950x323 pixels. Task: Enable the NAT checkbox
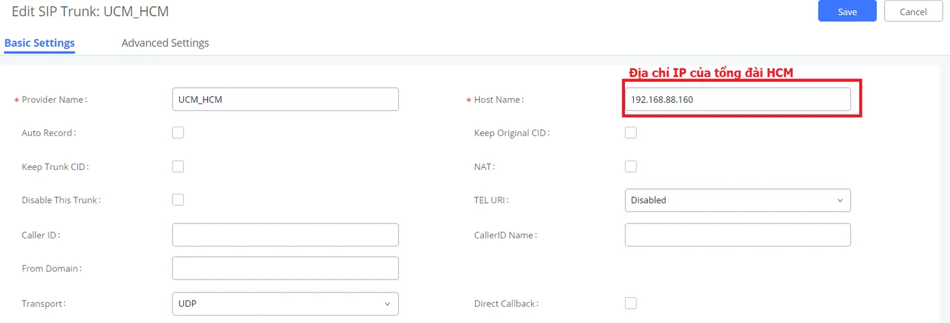(630, 167)
